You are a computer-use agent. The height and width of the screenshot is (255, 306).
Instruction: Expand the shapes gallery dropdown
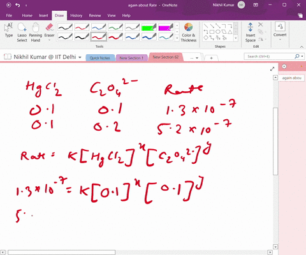[236, 38]
